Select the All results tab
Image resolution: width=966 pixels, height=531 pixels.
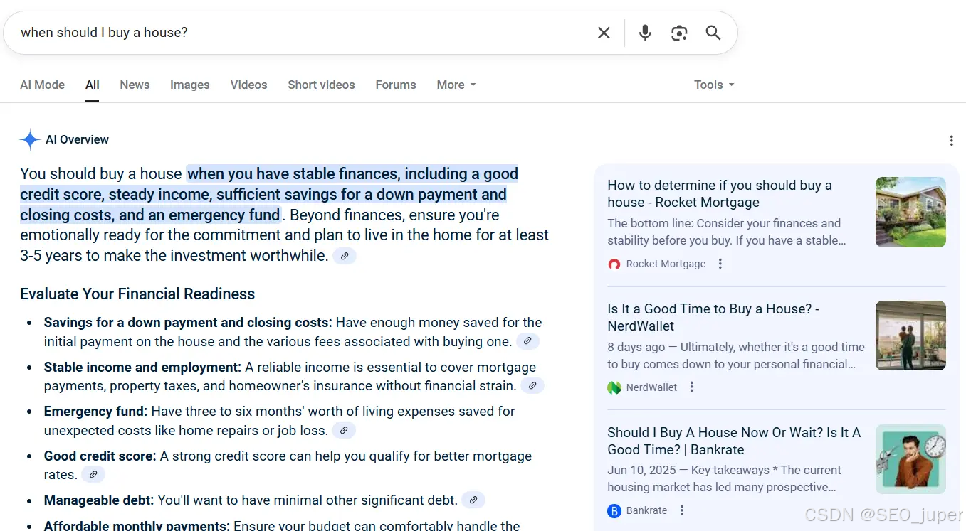coord(93,85)
